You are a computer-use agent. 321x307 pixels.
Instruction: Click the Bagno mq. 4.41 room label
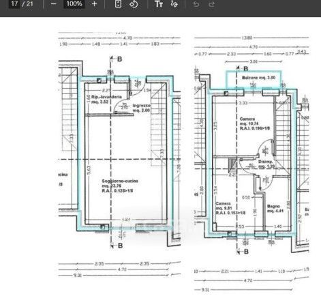275,209
